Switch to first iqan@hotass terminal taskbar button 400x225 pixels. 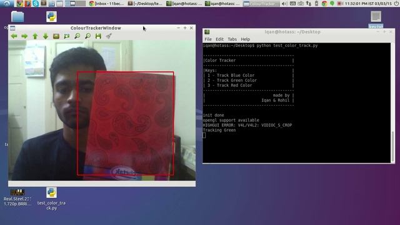tap(184, 4)
